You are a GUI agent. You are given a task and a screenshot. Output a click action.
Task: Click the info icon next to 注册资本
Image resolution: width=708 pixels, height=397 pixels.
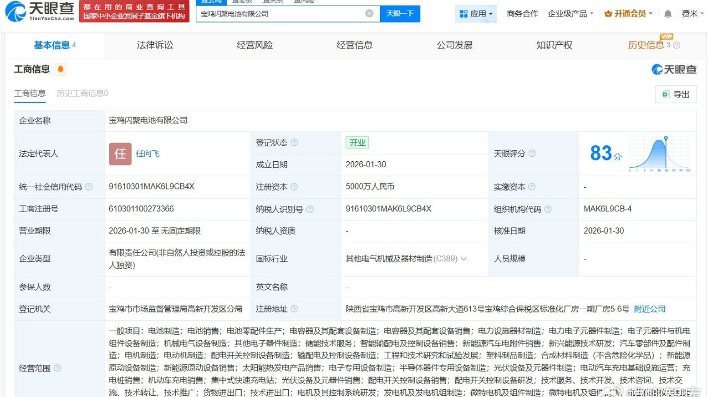[x=294, y=187]
